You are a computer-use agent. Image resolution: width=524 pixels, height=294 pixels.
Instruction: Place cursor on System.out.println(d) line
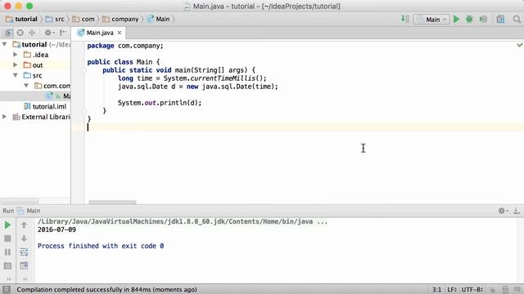click(160, 103)
